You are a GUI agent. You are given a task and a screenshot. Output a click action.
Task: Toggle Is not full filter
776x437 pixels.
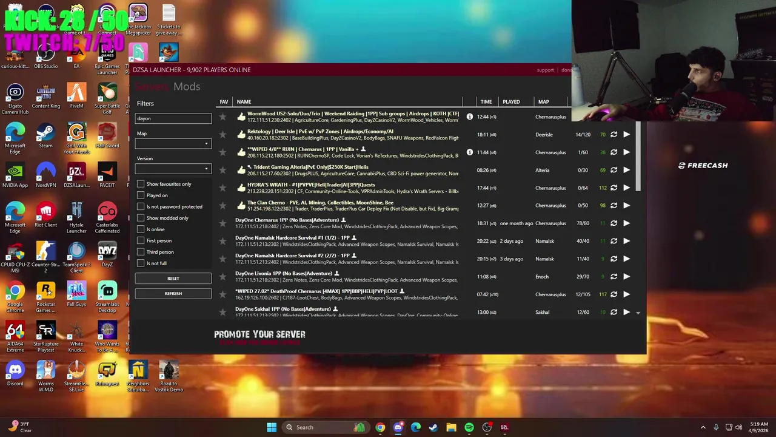point(141,263)
